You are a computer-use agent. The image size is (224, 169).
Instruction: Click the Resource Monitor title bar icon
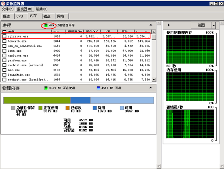click(3, 3)
